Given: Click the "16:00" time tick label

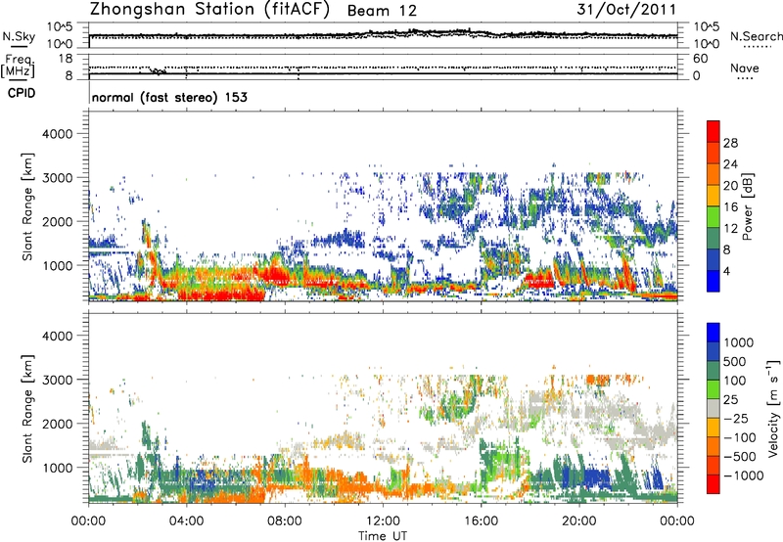Looking at the screenshot, I should [x=481, y=521].
